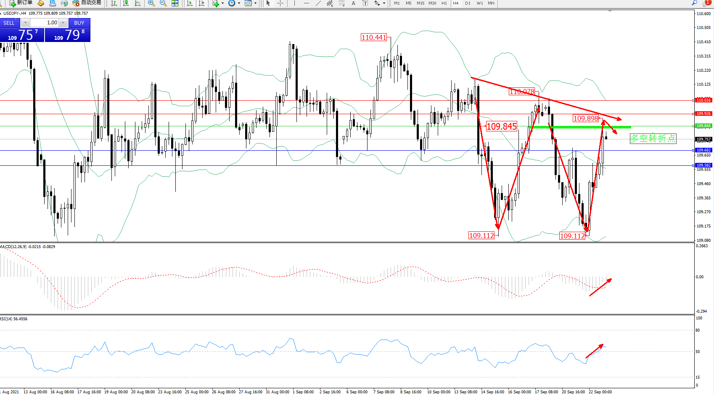Zoom out on the chart
Viewport: 714px width, 395px height.
tap(163, 3)
